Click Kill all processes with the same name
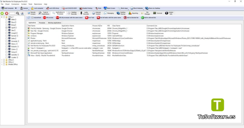 (x=69, y=18)
